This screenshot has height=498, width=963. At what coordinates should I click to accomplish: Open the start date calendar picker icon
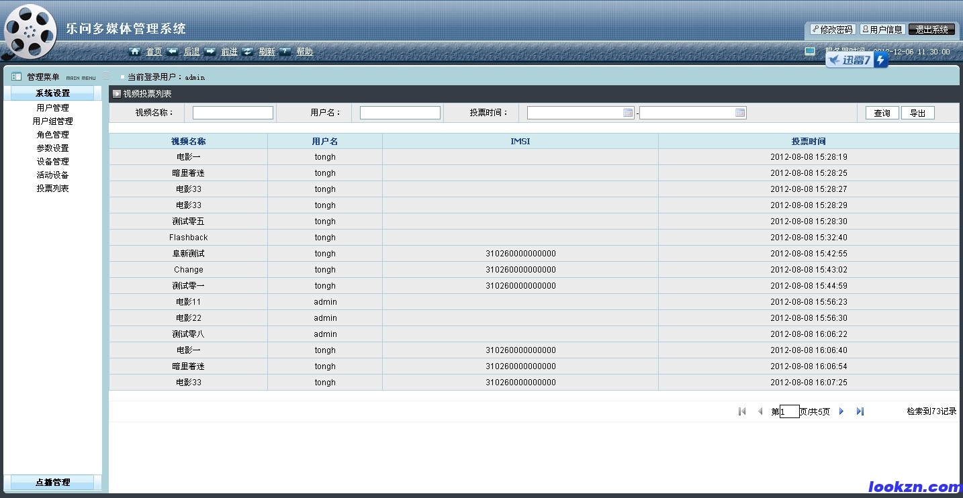[628, 113]
